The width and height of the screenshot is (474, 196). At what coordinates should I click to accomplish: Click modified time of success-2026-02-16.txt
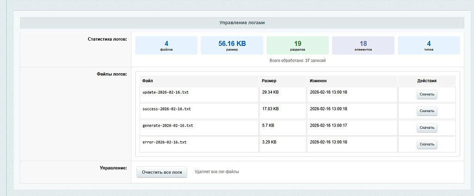(x=328, y=109)
